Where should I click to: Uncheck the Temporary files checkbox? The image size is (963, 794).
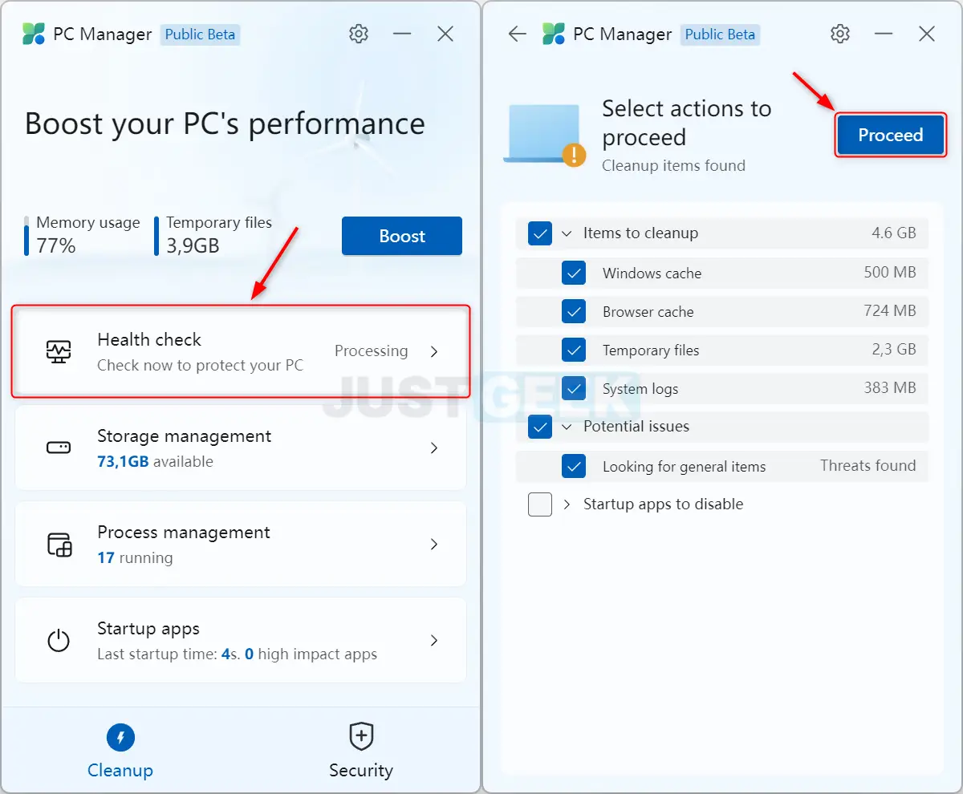click(574, 350)
